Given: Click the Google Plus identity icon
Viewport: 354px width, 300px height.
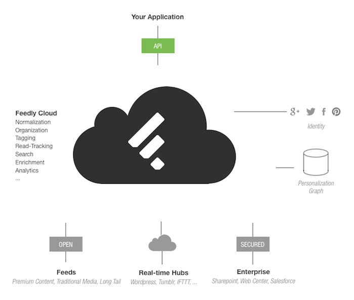Looking at the screenshot, I should tap(295, 112).
